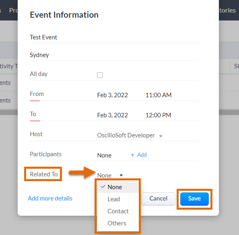Edit the Sydney location field
The image size is (239, 235).
pyautogui.click(x=114, y=55)
